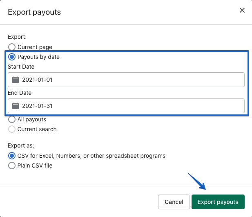Click the "Export payouts" dialog title

coord(34,12)
